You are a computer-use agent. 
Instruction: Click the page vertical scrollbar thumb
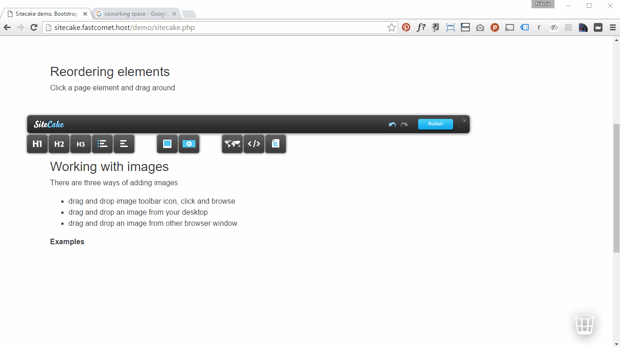tap(616, 188)
